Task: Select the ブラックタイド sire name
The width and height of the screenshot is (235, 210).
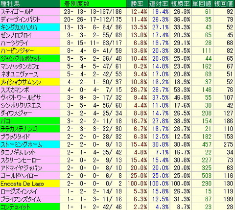Action: [15, 137]
